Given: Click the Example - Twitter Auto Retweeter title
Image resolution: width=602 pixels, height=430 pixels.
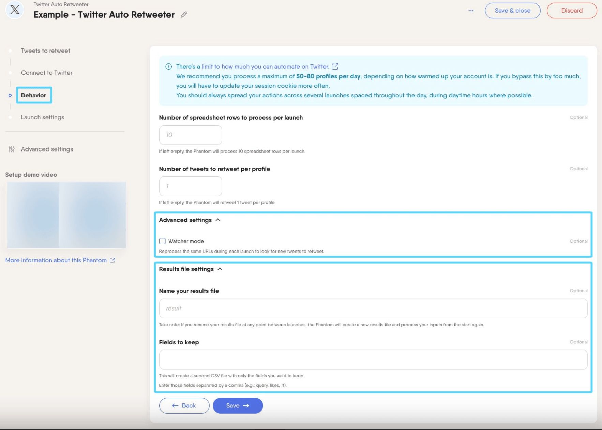Looking at the screenshot, I should point(104,15).
